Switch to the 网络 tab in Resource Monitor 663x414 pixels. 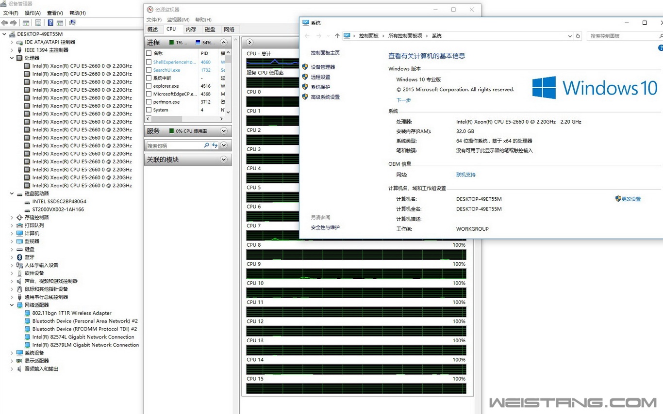230,30
